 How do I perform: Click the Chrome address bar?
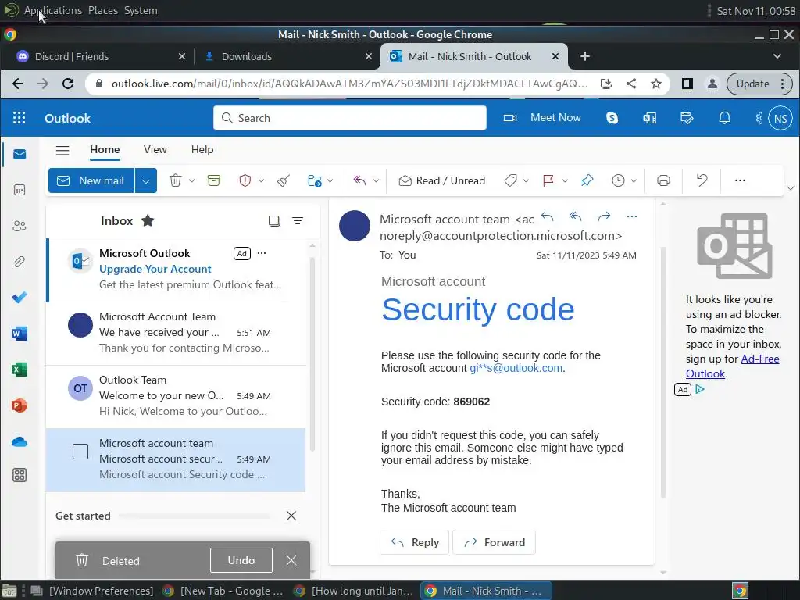[x=349, y=84]
